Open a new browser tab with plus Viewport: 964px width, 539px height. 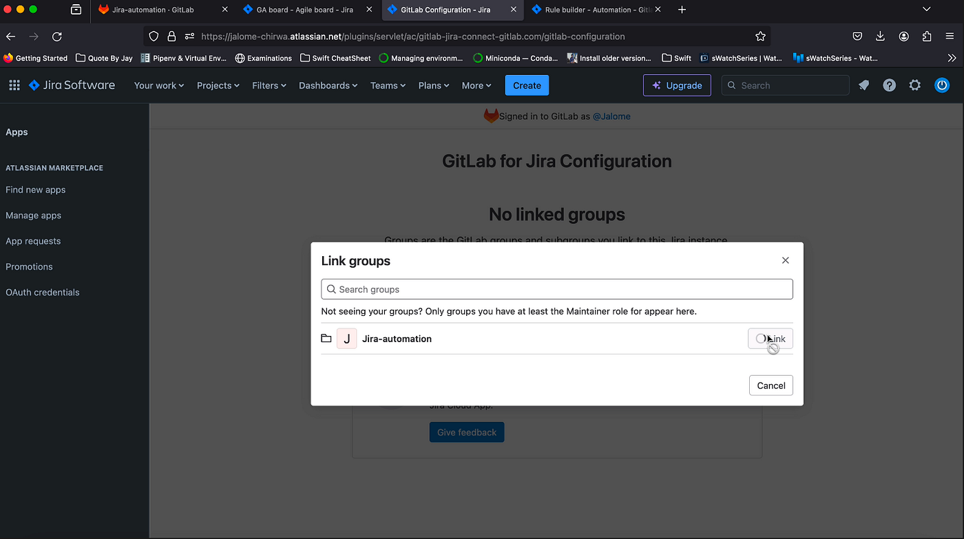682,10
